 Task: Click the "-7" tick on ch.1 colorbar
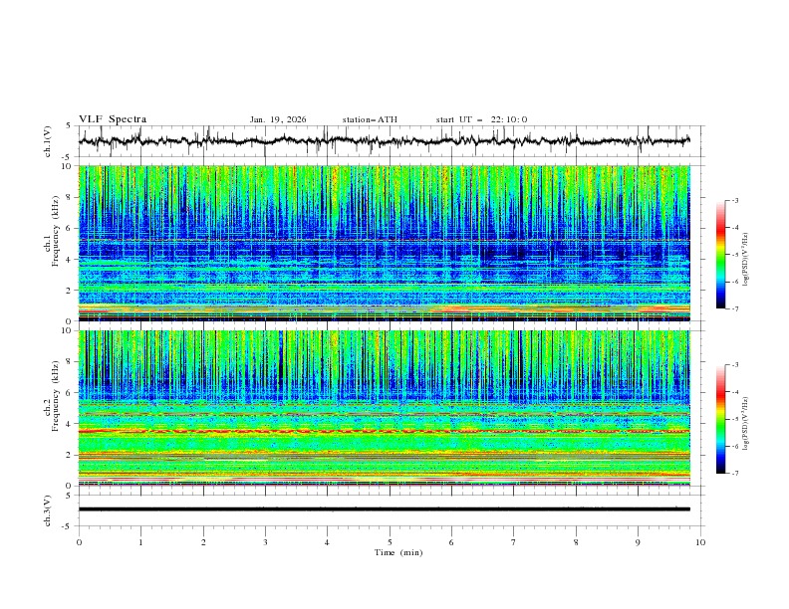pyautogui.click(x=734, y=308)
